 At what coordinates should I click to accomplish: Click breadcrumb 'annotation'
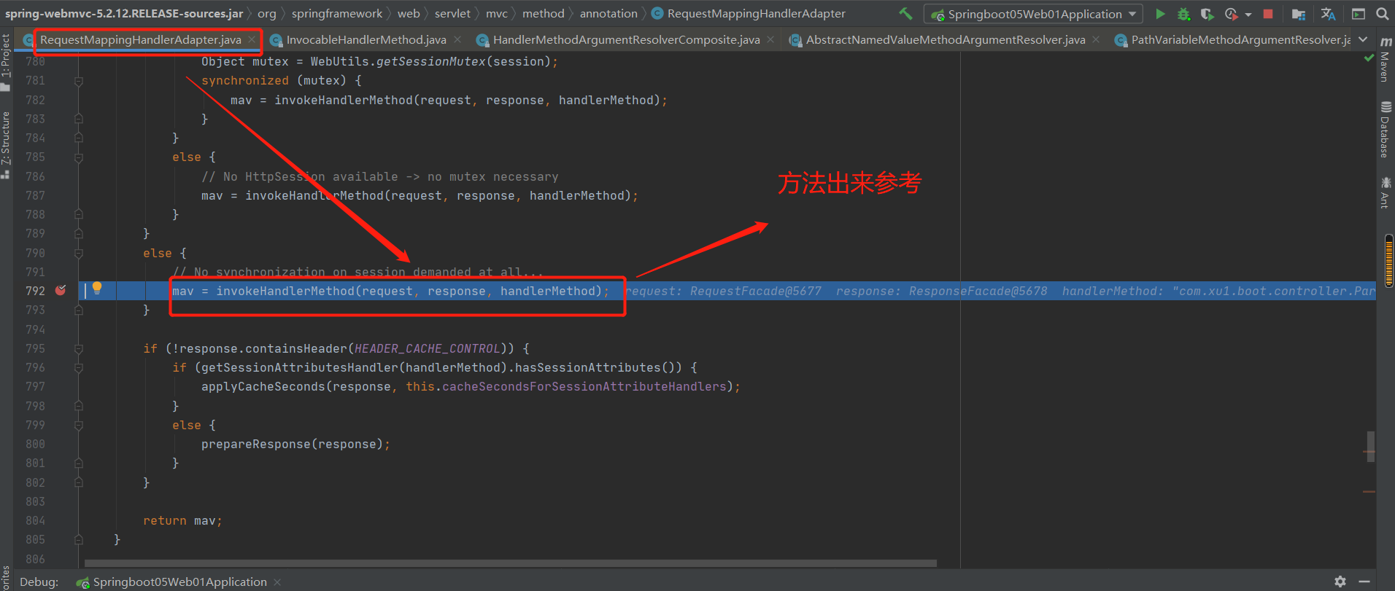(x=608, y=13)
